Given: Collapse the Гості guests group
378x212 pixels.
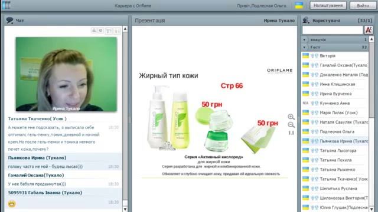Looking at the screenshot, I should [304, 47].
